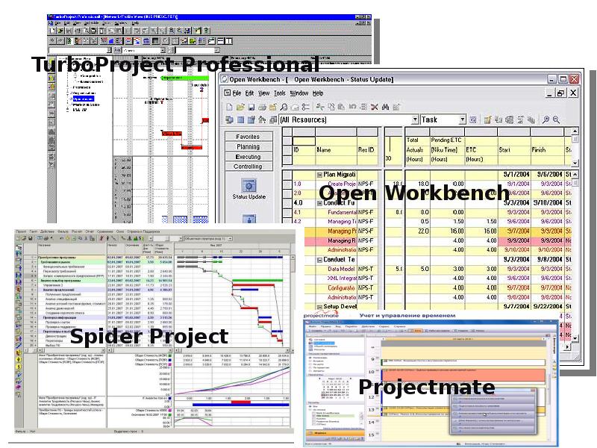This screenshot has height=448, width=597.
Task: Click the Name column header cell
Action: [336, 150]
